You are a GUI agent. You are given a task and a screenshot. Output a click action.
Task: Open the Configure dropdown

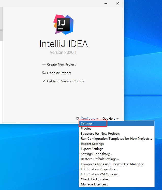point(88,119)
